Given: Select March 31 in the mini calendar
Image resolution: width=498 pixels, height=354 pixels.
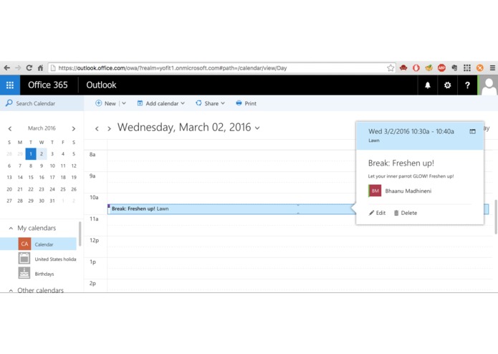Looking at the screenshot, I should pos(52,201).
